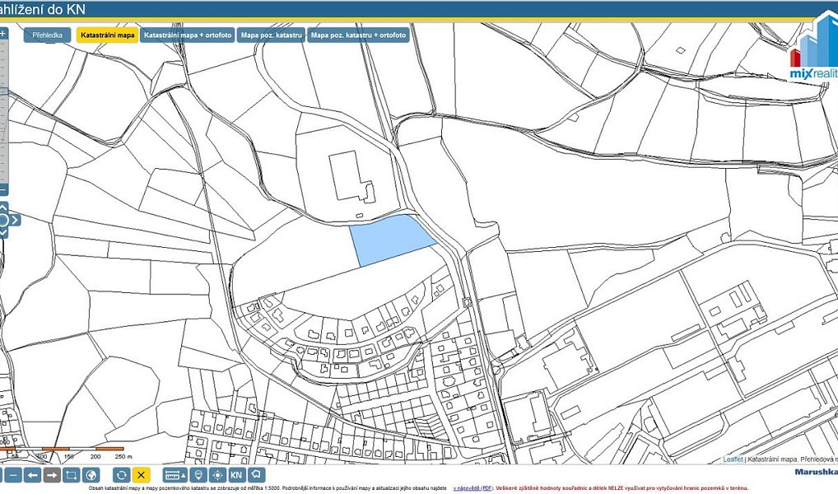Open the Leaflet attribution link

click(733, 459)
